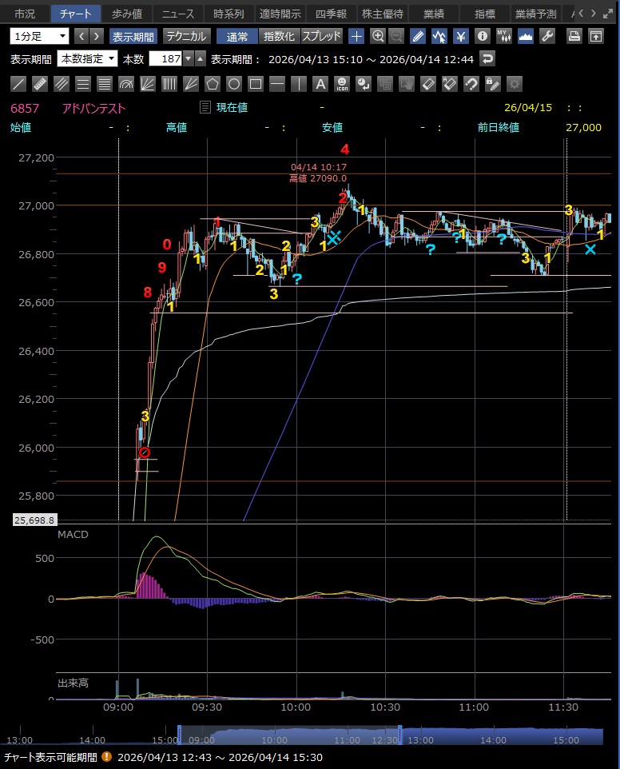This screenshot has height=769, width=620.
Task: Select the magnet snap tool
Action: tap(471, 84)
